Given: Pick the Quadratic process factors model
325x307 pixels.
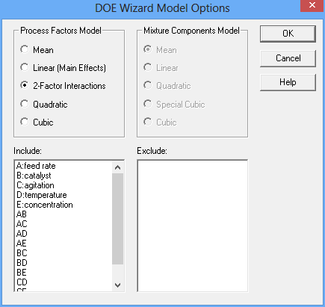Looking at the screenshot, I should 44,104.
